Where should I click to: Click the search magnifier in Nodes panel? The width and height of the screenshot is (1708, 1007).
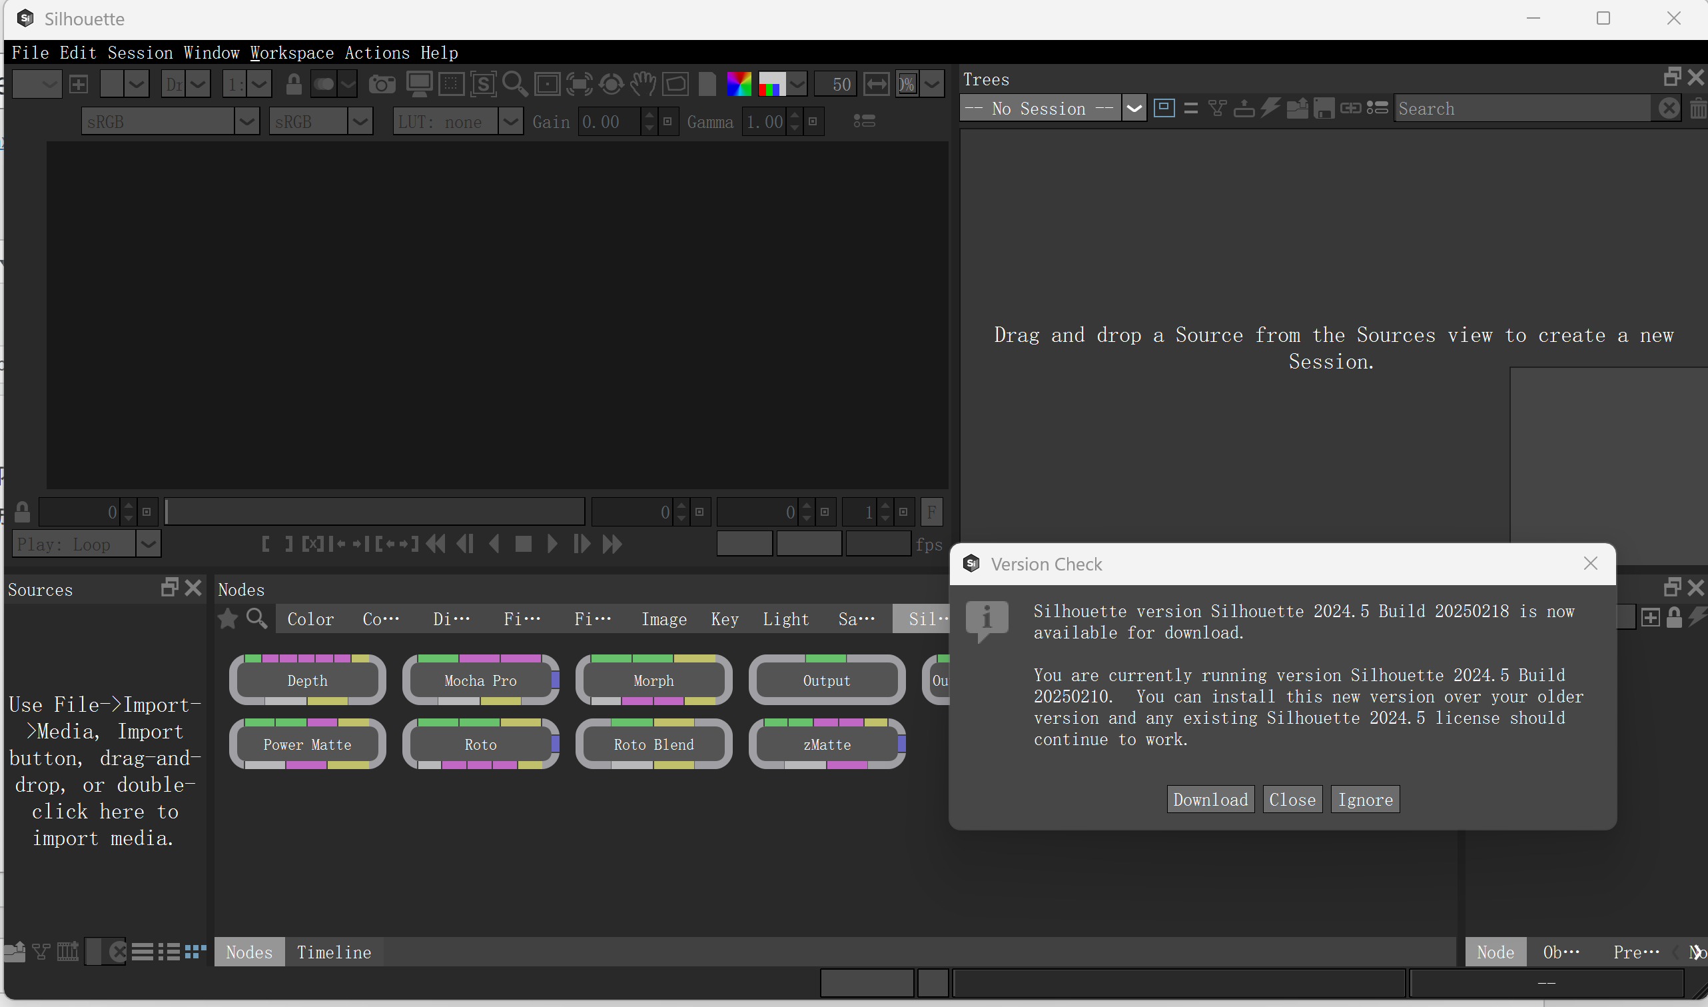256,618
